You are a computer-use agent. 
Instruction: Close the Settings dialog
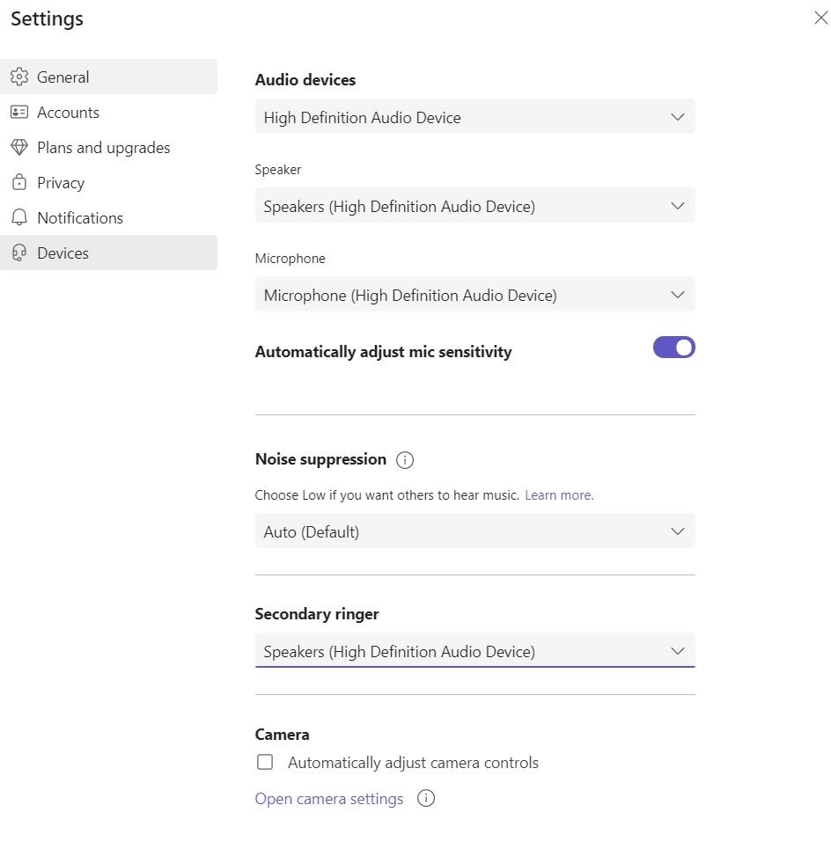820,18
